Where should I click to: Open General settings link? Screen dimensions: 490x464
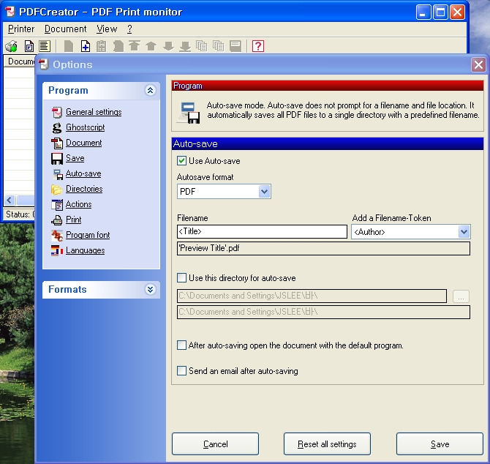tap(94, 112)
